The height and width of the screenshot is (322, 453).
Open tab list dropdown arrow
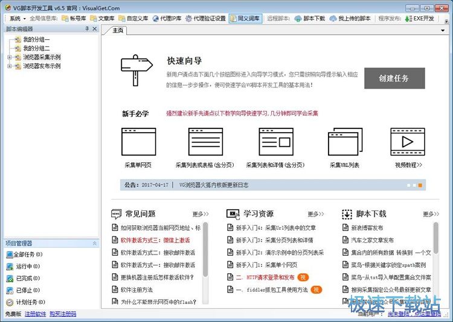[x=443, y=30]
